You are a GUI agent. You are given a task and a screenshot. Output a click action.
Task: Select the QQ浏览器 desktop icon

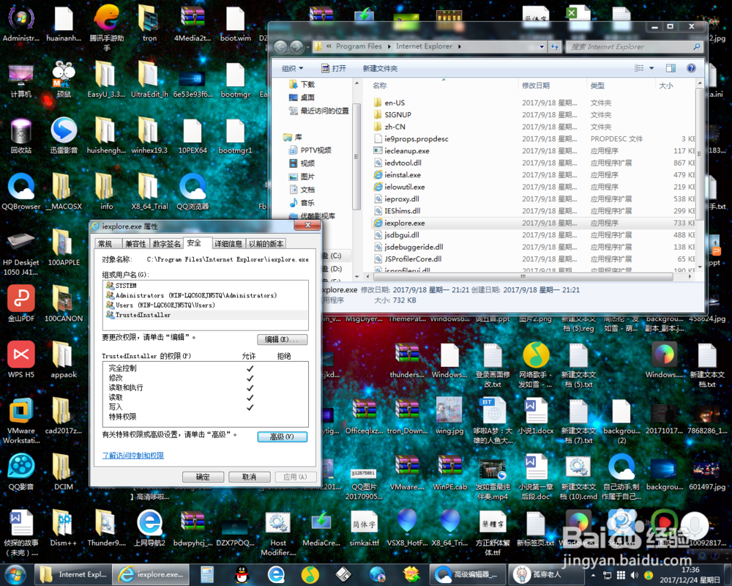point(193,192)
